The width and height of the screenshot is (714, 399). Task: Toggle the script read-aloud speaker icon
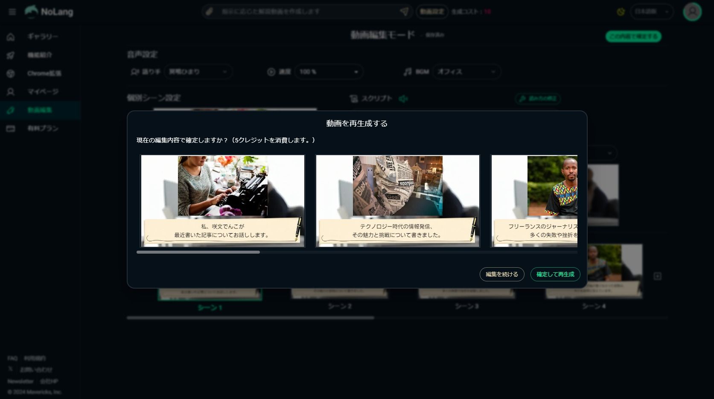[403, 98]
